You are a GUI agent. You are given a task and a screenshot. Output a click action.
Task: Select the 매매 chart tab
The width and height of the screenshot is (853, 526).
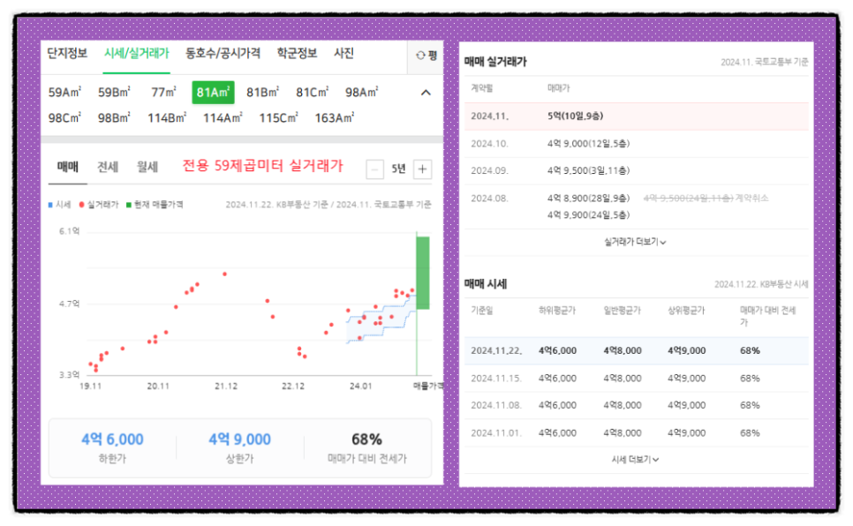click(68, 167)
